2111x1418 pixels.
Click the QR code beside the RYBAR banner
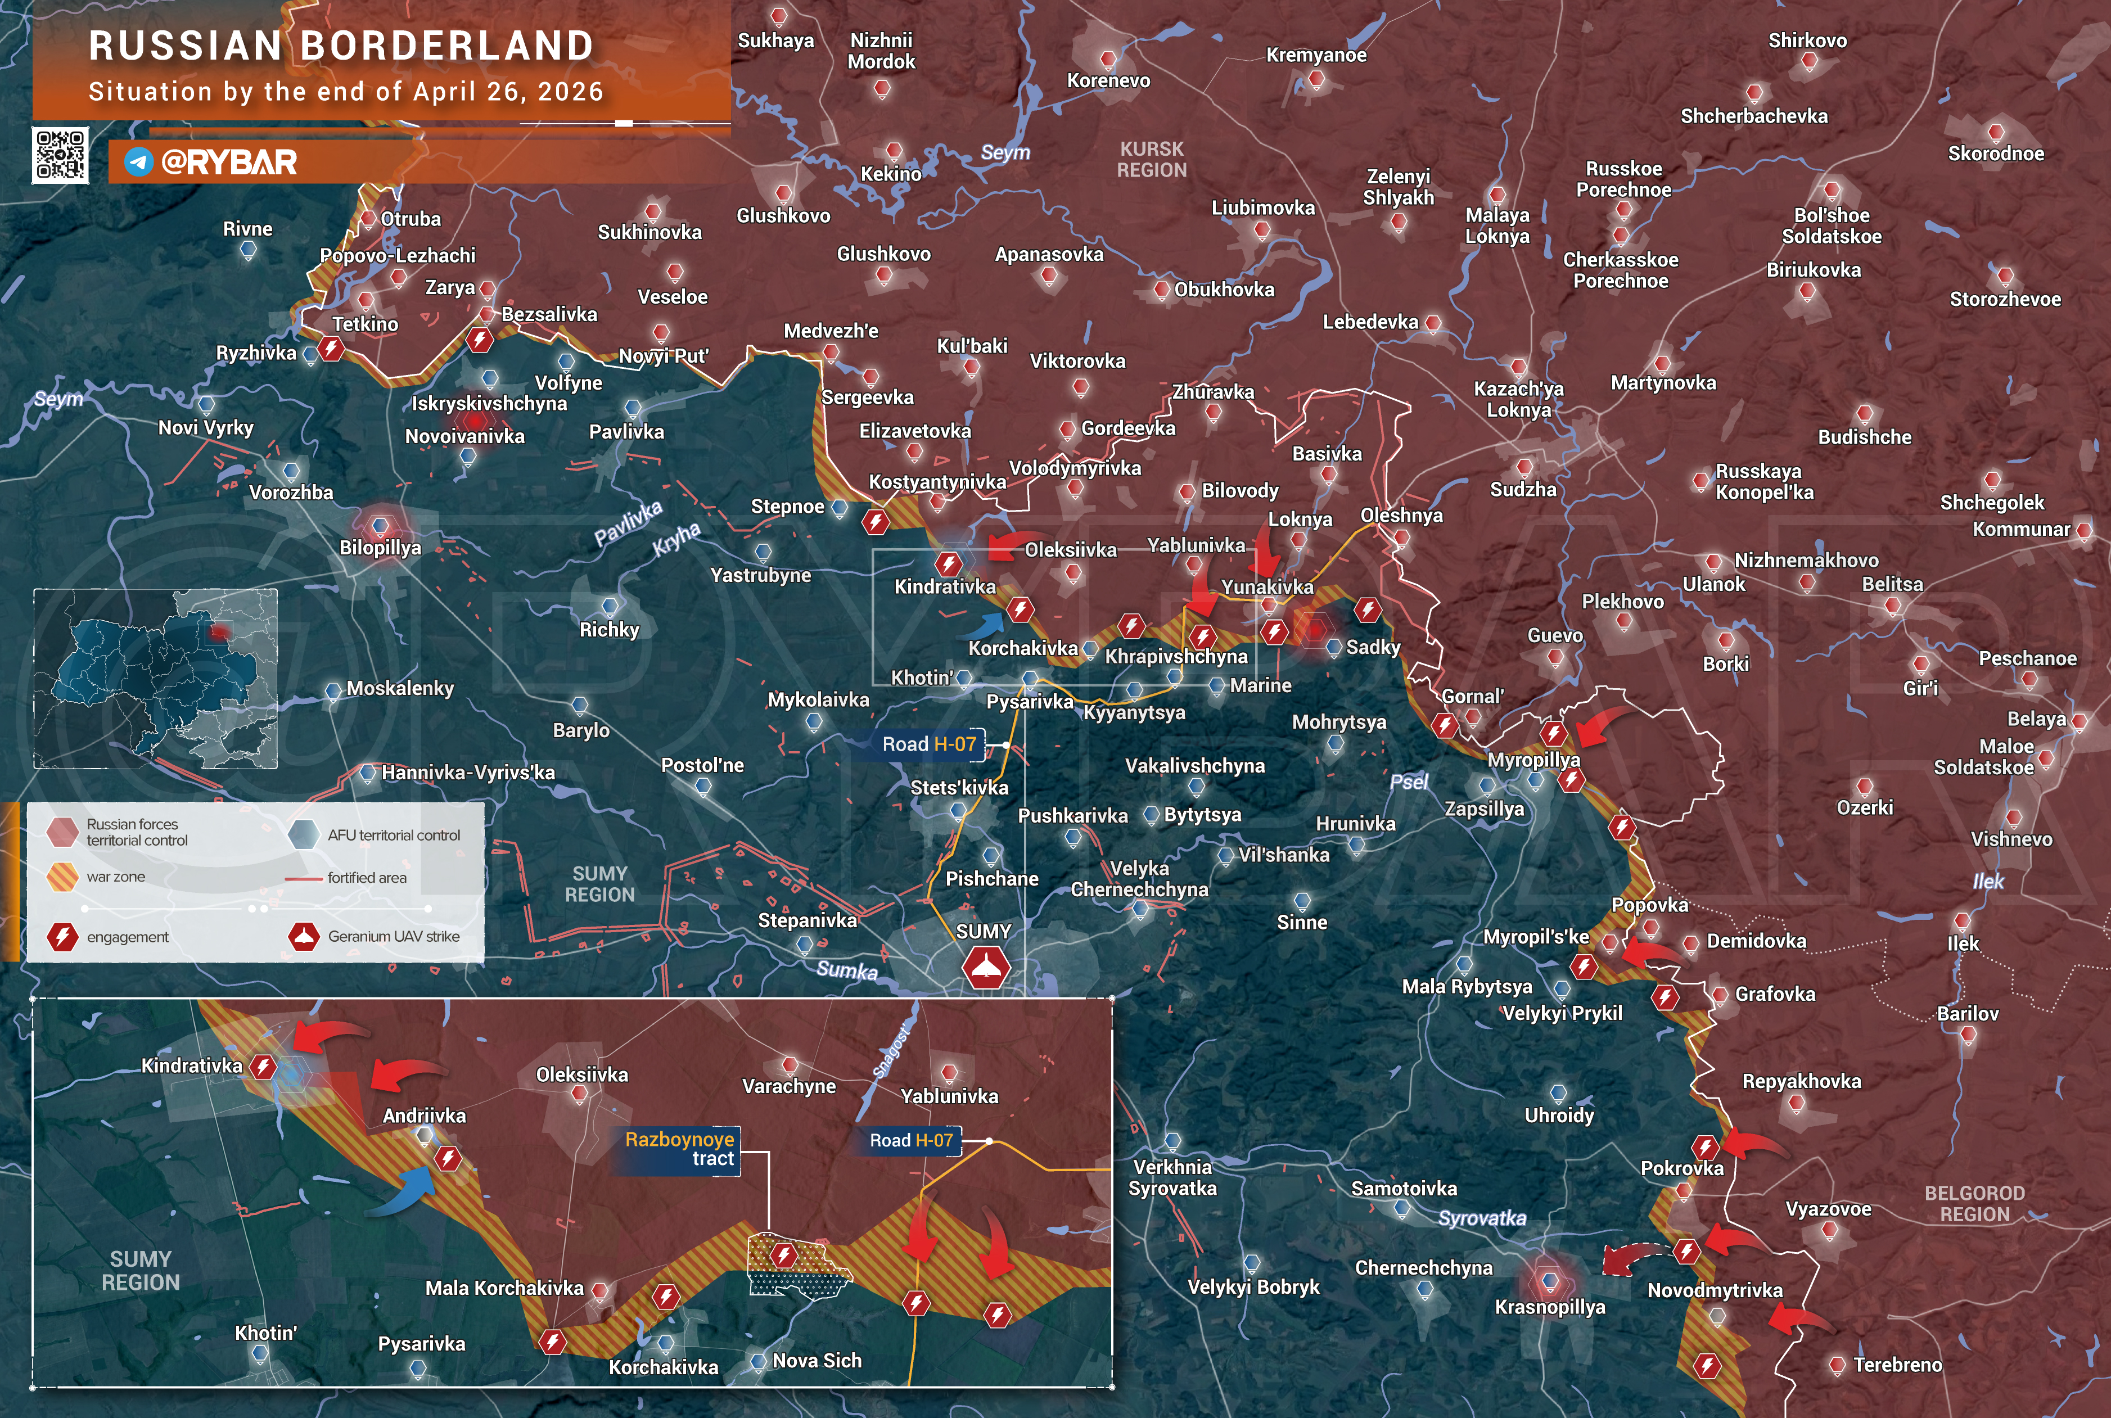tap(60, 156)
